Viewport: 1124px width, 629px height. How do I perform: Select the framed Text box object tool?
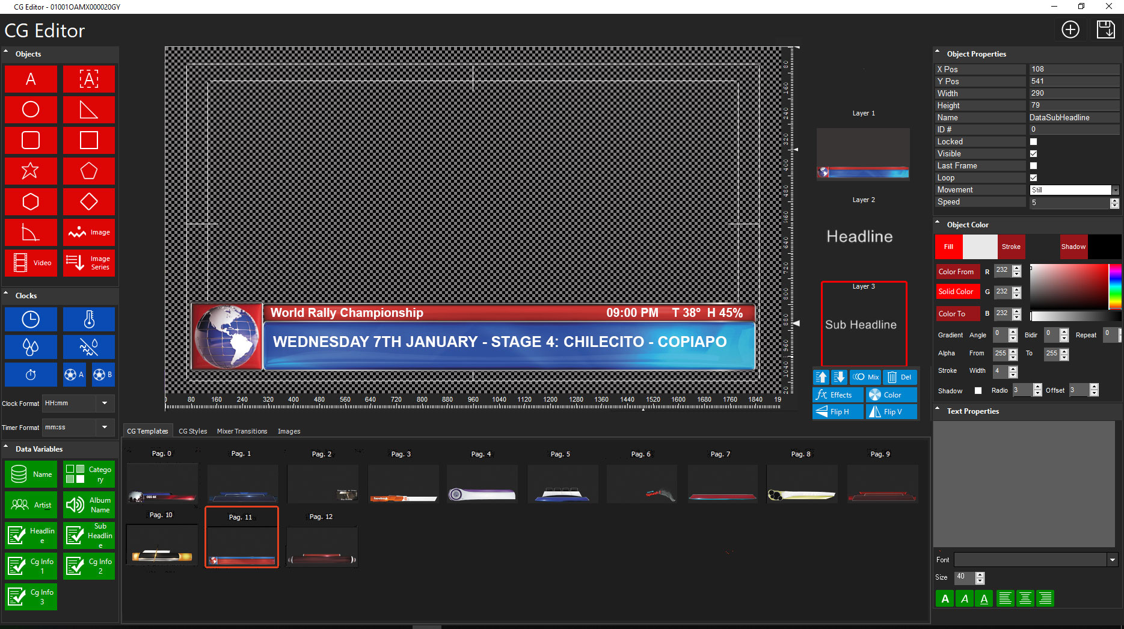89,79
